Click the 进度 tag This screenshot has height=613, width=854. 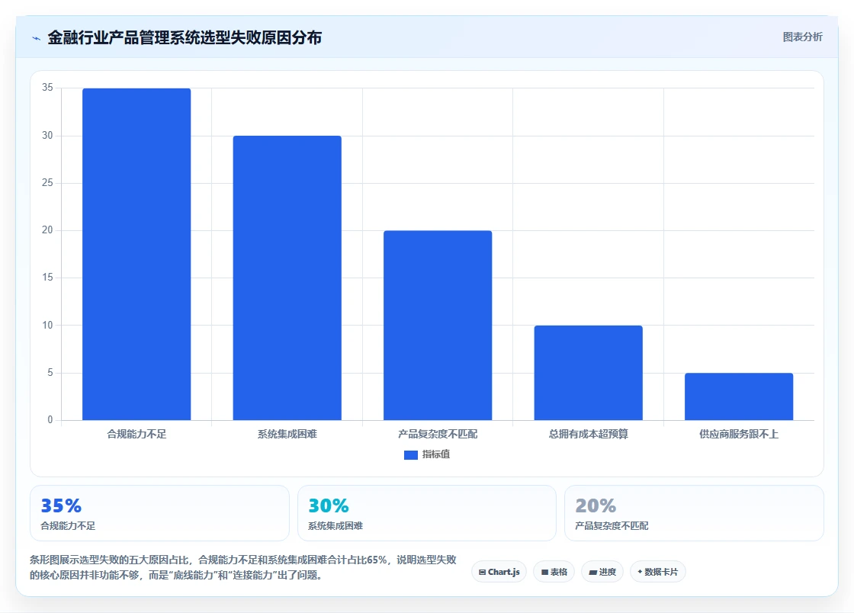tap(602, 572)
